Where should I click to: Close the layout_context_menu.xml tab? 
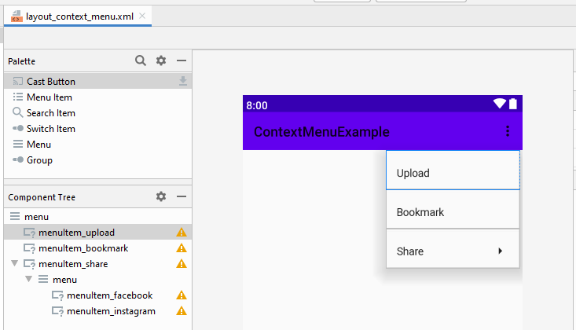pos(142,16)
